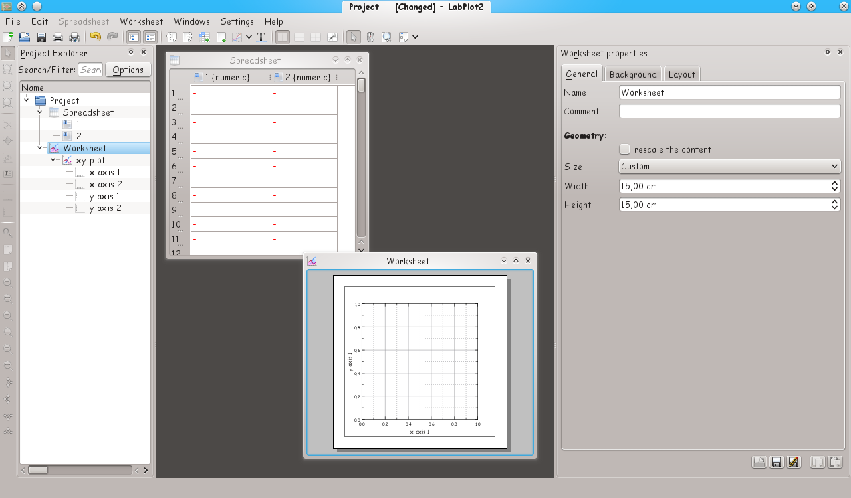Collapse the xy-plot tree node
Image resolution: width=851 pixels, height=498 pixels.
(x=53, y=160)
